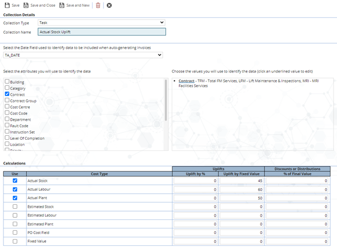Disable the Actual Stock use checkbox
This screenshot has height=252, width=337.
(15, 181)
